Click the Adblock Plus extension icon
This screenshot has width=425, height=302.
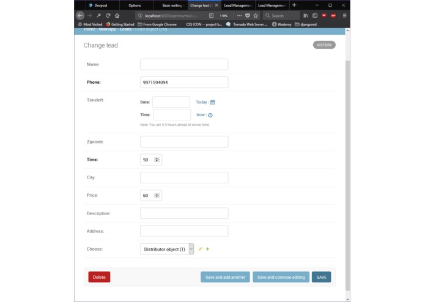333,16
